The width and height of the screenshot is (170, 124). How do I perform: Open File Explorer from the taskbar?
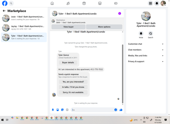click(17, 118)
